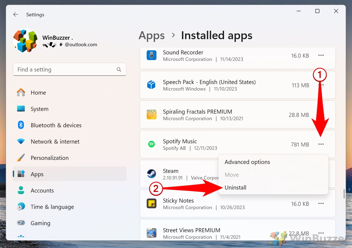Click the Accounts person icon
This screenshot has width=352, height=248.
coord(21,190)
